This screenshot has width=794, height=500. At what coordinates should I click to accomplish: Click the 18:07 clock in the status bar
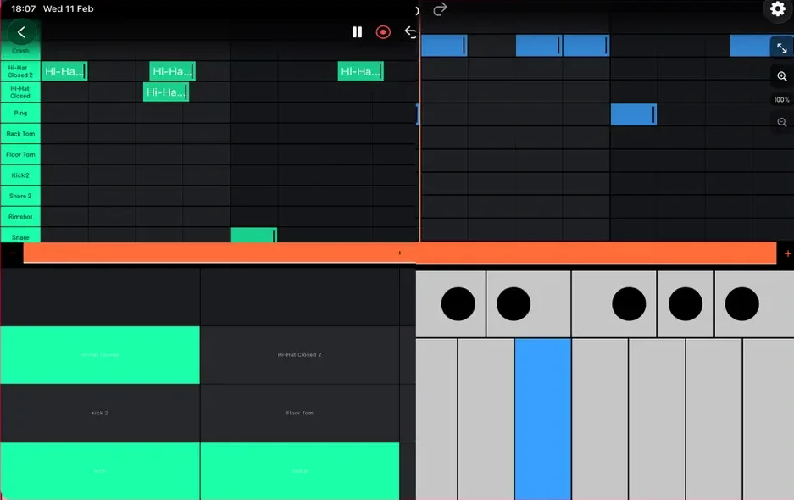23,8
